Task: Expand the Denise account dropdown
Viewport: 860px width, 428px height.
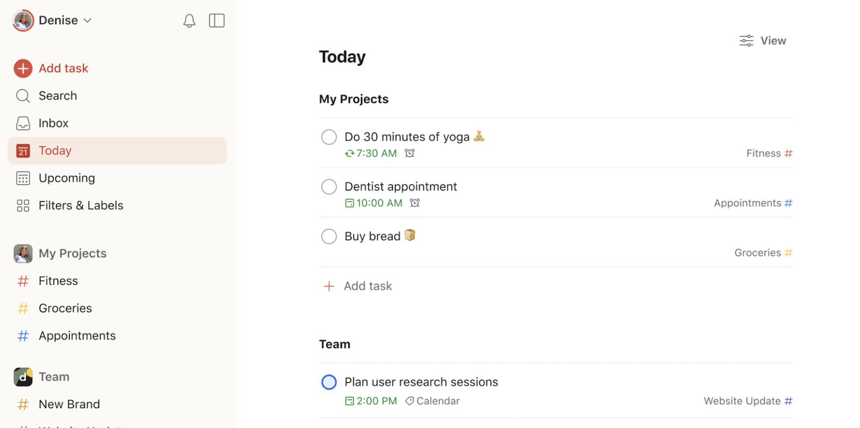Action: pos(88,20)
